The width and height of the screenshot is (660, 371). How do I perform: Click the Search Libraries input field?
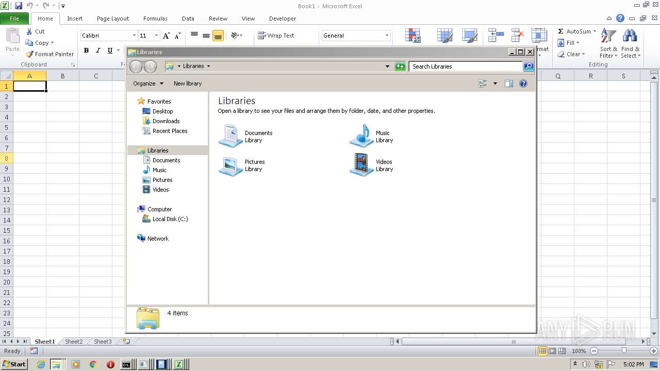(x=466, y=66)
